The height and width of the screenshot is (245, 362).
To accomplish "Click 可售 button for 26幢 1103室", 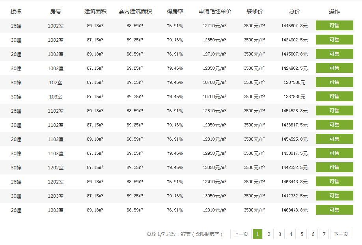I will (x=334, y=139).
